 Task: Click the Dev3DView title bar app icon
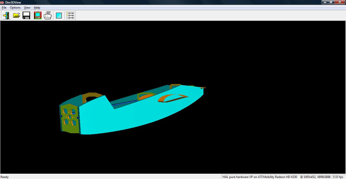click(2, 2)
